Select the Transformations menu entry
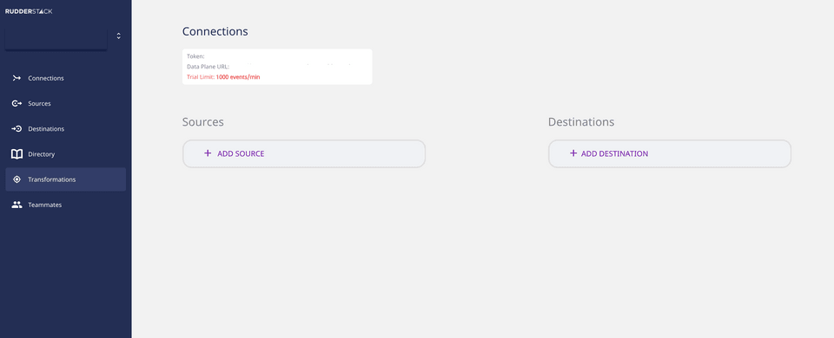Viewport: 834px width, 338px height. (x=65, y=179)
